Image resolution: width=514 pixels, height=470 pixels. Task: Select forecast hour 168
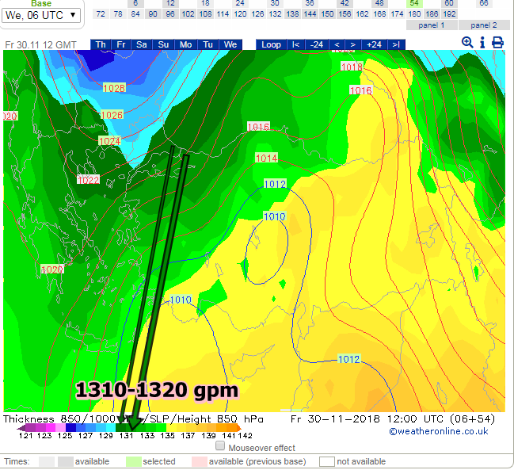tap(379, 14)
